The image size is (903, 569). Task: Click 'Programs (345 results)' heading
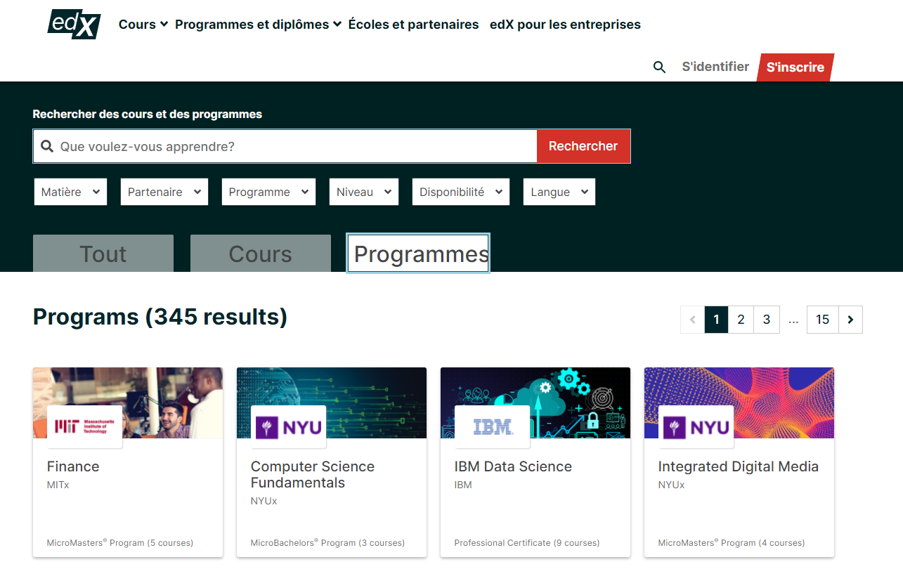160,317
